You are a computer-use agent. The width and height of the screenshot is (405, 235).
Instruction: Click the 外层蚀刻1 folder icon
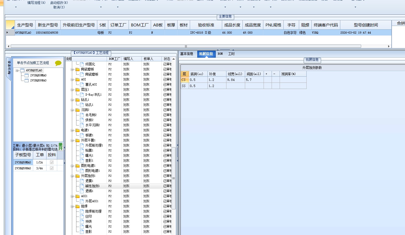[x=78, y=176]
